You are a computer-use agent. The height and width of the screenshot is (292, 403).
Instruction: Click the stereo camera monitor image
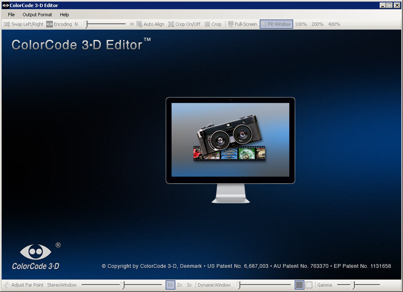[230, 150]
